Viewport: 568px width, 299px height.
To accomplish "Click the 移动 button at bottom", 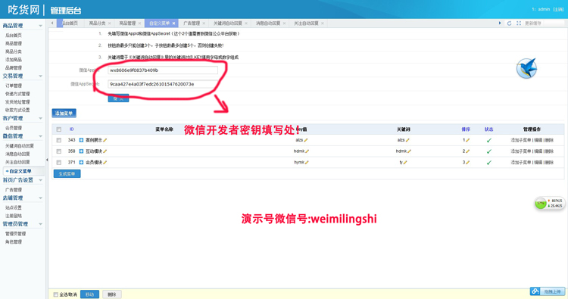I will (89, 294).
